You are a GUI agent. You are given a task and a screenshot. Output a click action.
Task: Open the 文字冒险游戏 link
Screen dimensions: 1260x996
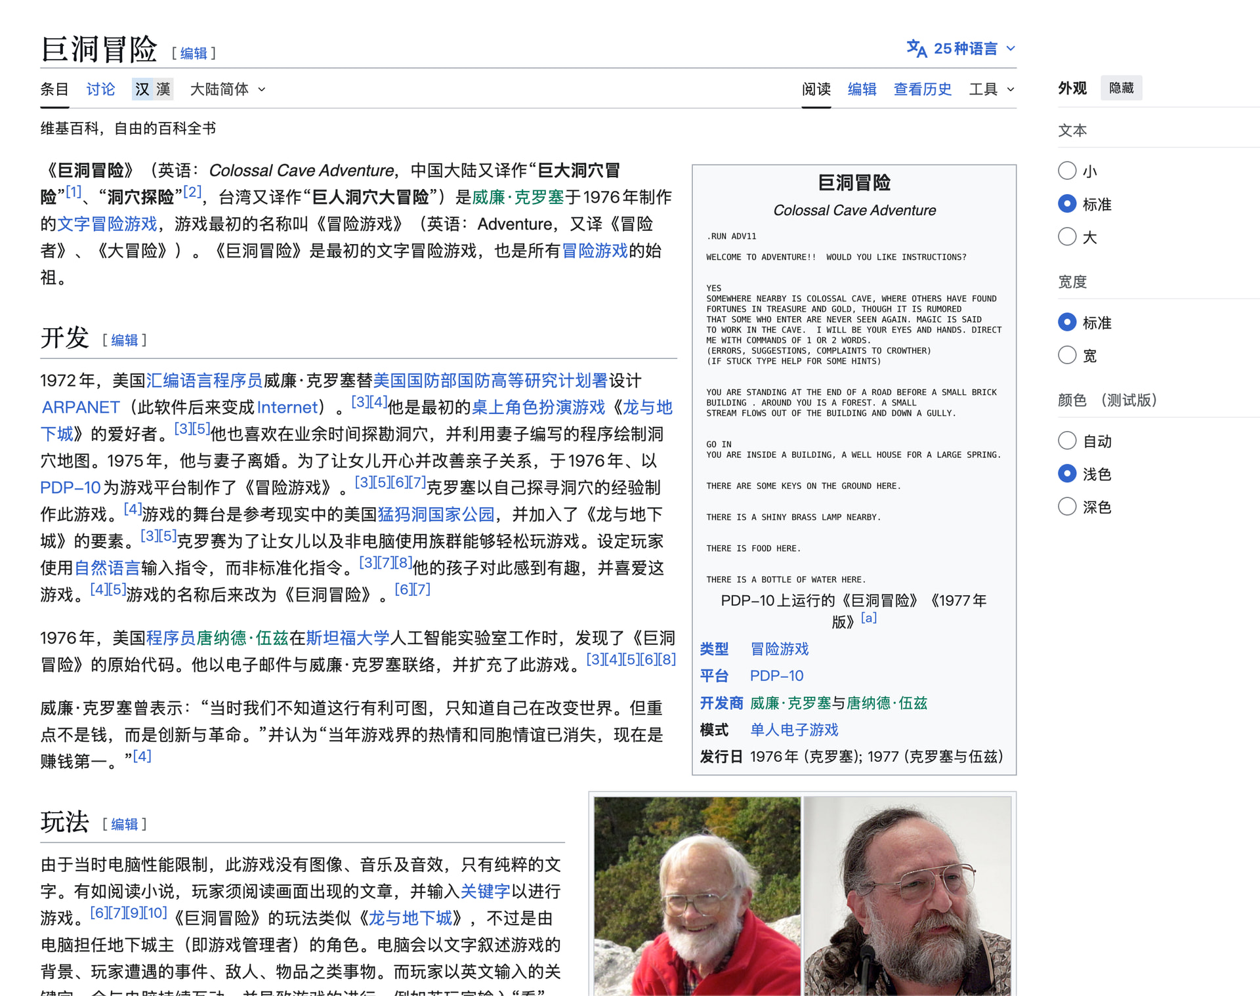(108, 224)
